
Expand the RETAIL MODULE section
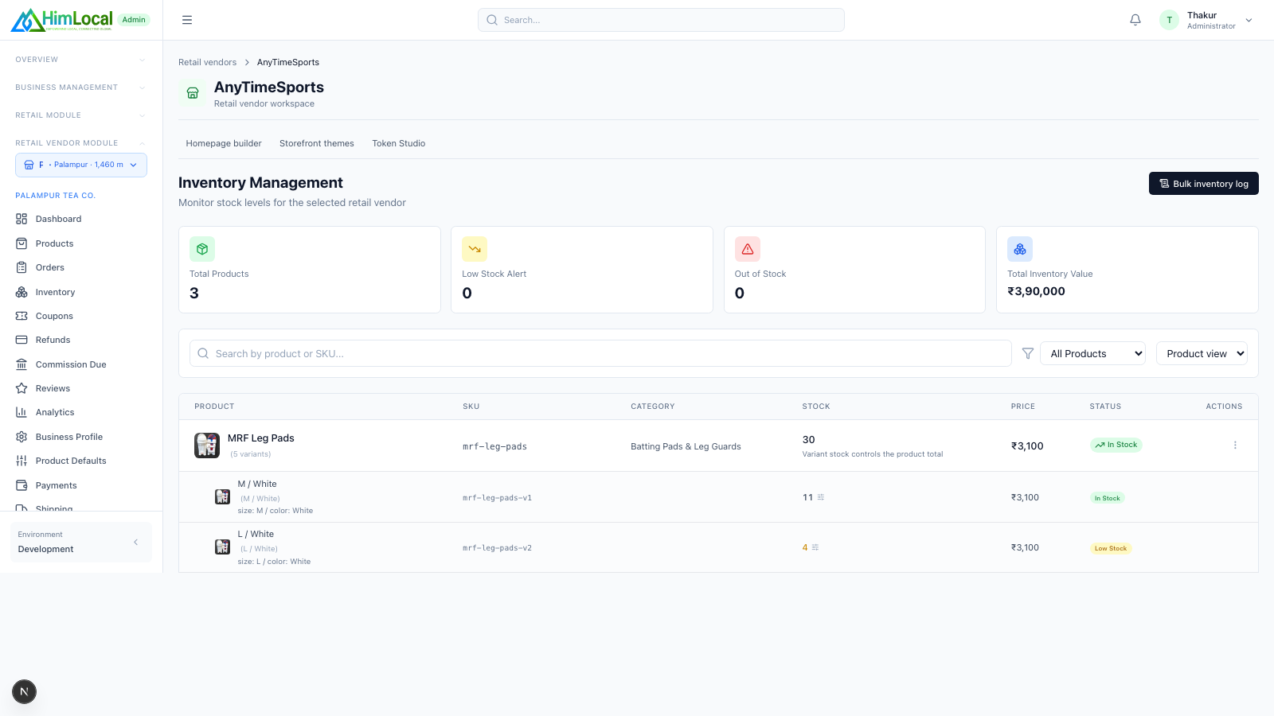[x=81, y=115]
